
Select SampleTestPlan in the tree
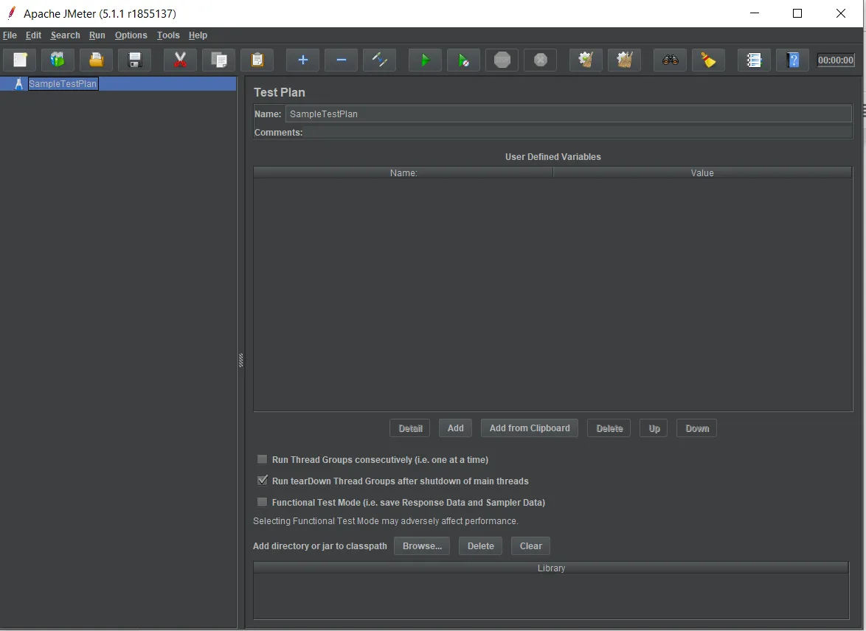[63, 83]
